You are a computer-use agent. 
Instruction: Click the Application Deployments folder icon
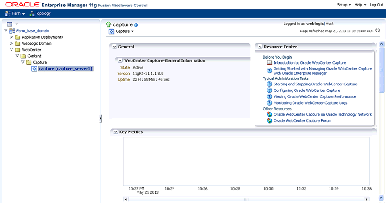click(x=18, y=37)
